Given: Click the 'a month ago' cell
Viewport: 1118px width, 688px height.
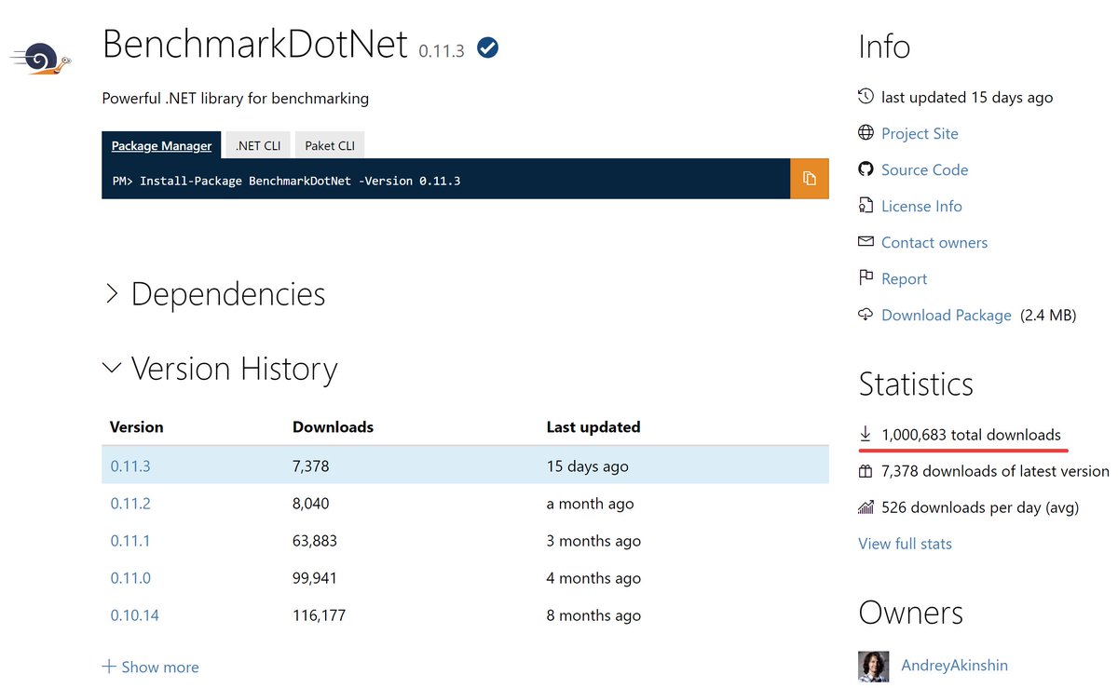Looking at the screenshot, I should [590, 504].
